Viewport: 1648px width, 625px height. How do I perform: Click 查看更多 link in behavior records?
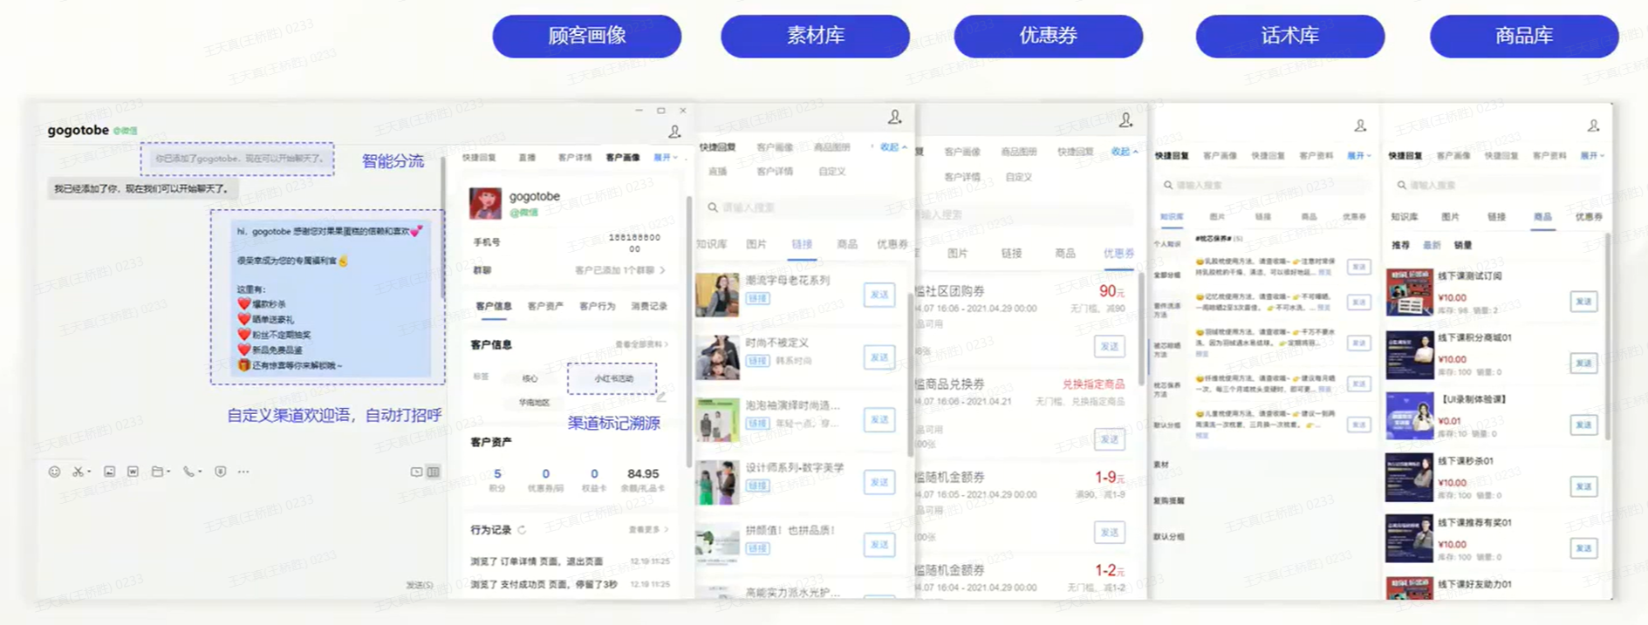coord(647,530)
